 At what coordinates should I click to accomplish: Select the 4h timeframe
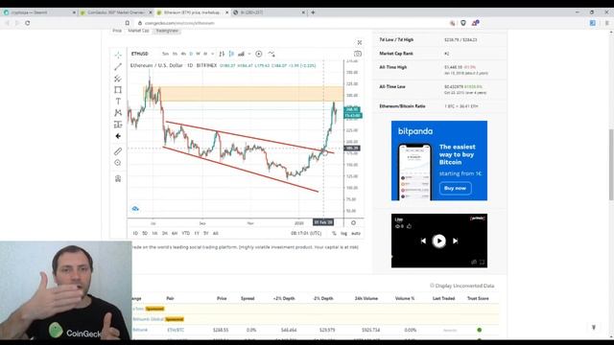pos(183,54)
